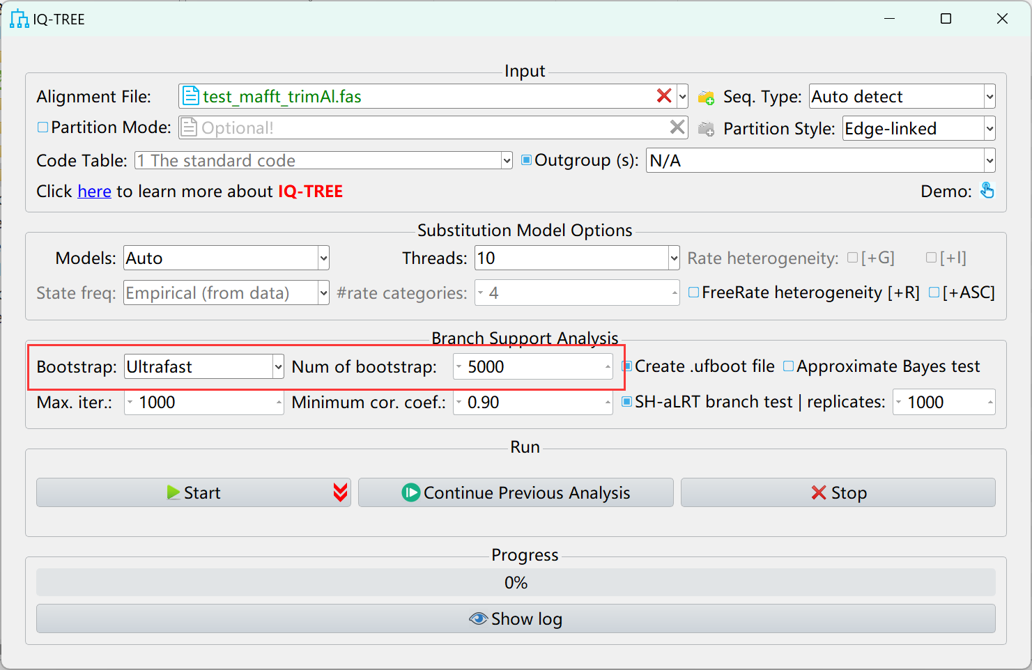The height and width of the screenshot is (670, 1032).
Task: Enable the Partition Mode checkbox
Action: pos(43,127)
